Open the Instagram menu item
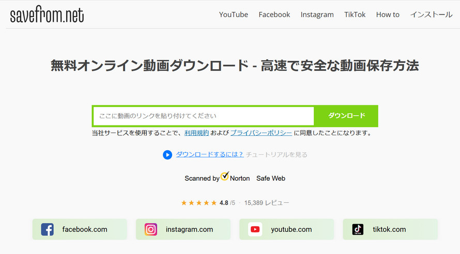460x254 pixels. (x=317, y=14)
